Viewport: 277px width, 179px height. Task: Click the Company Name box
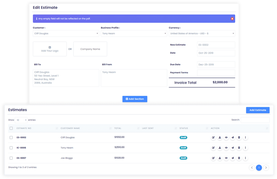pyautogui.click(x=90, y=49)
